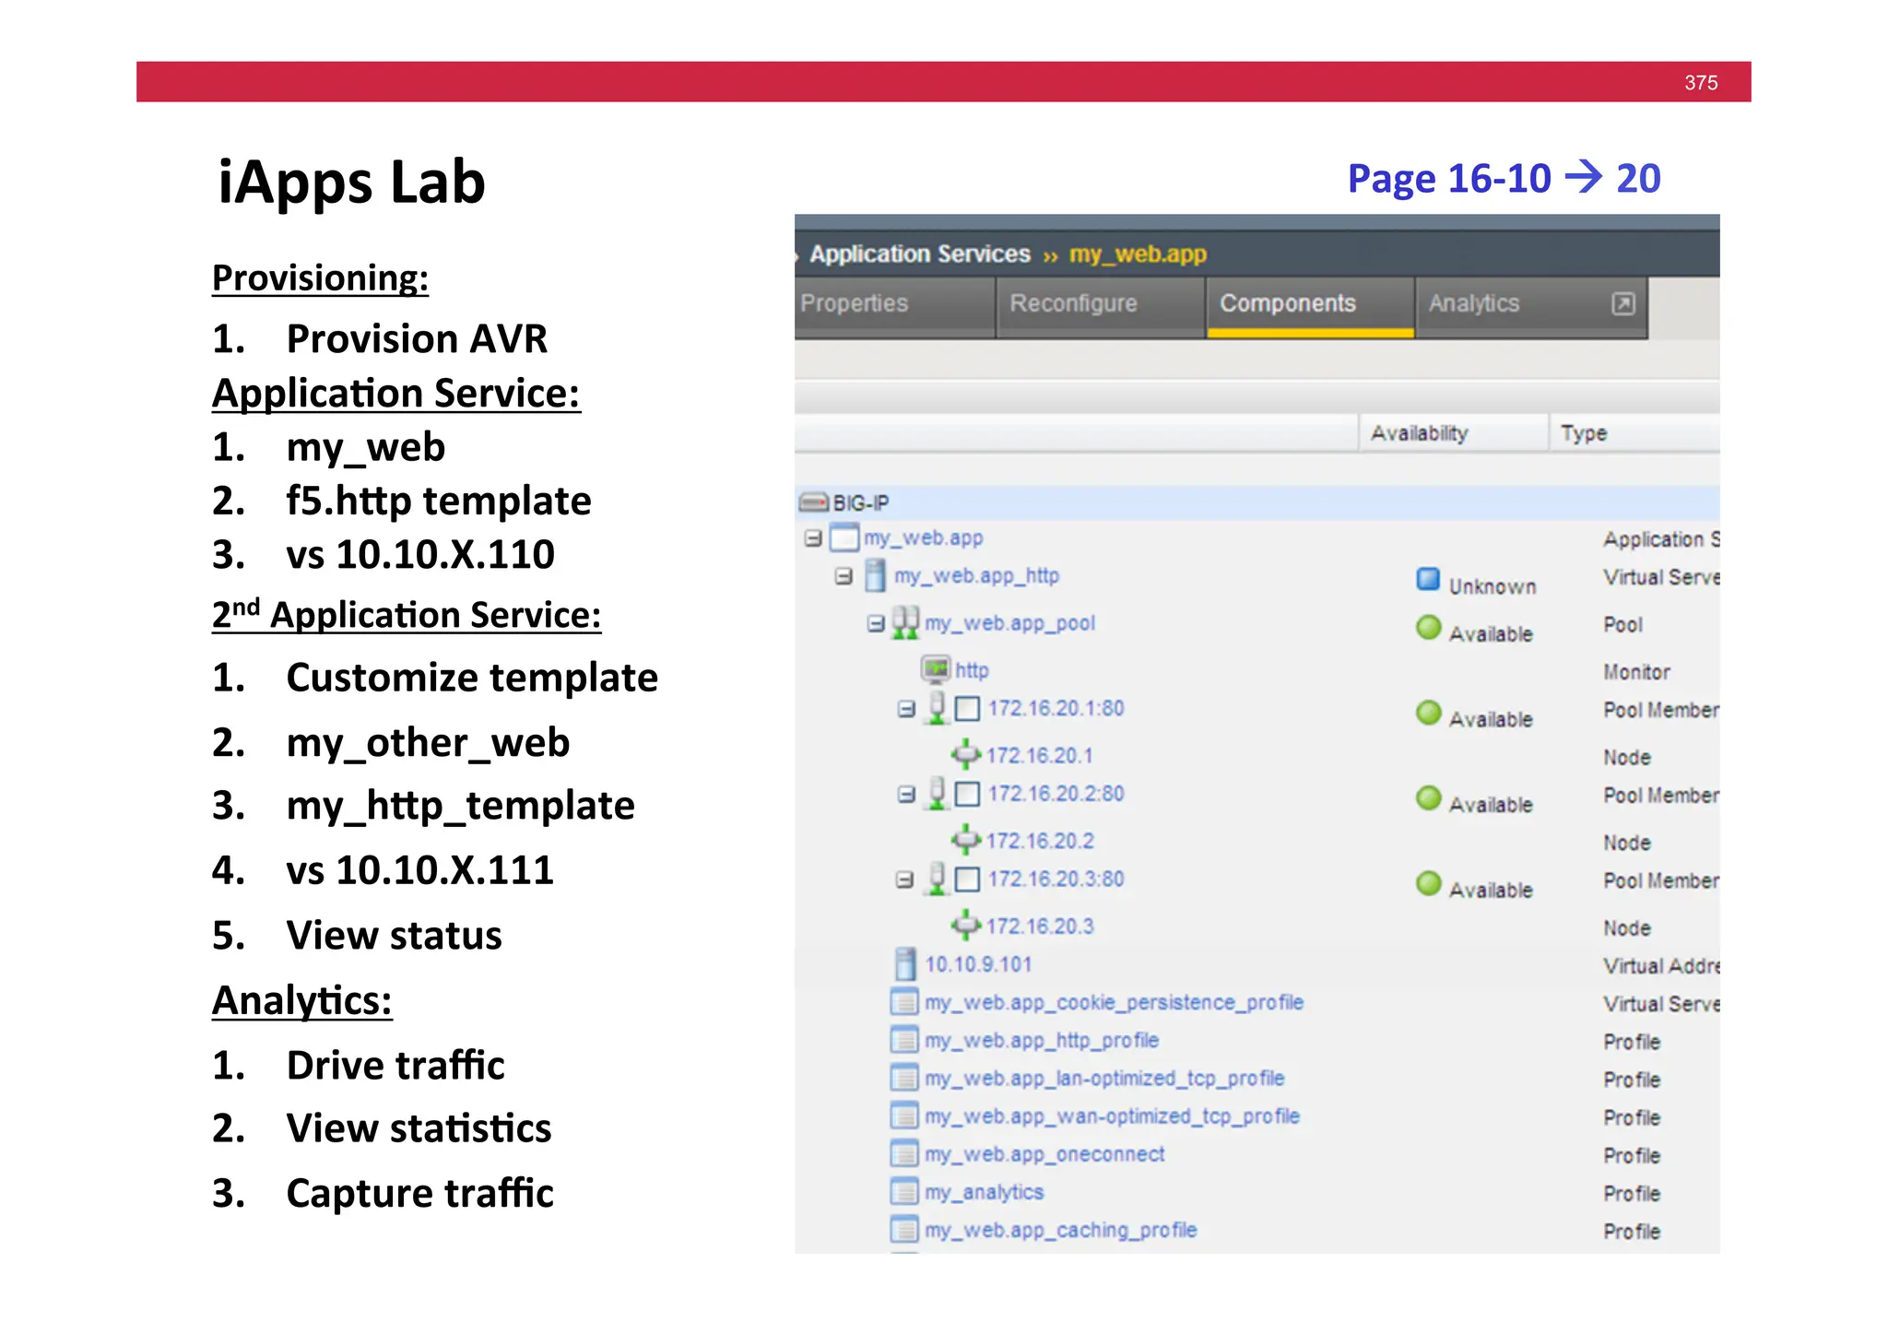Click the virtual server icon beside my_web.app_http

(x=876, y=575)
